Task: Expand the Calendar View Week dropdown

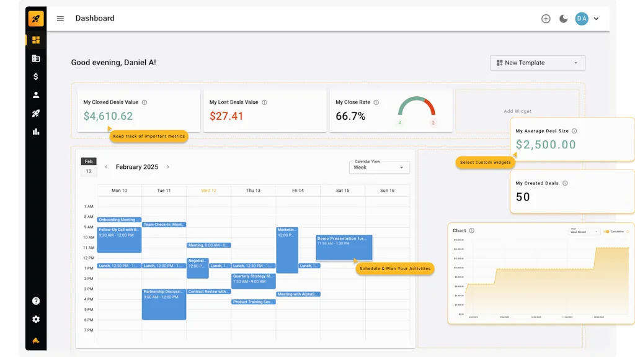Action: 379,167
